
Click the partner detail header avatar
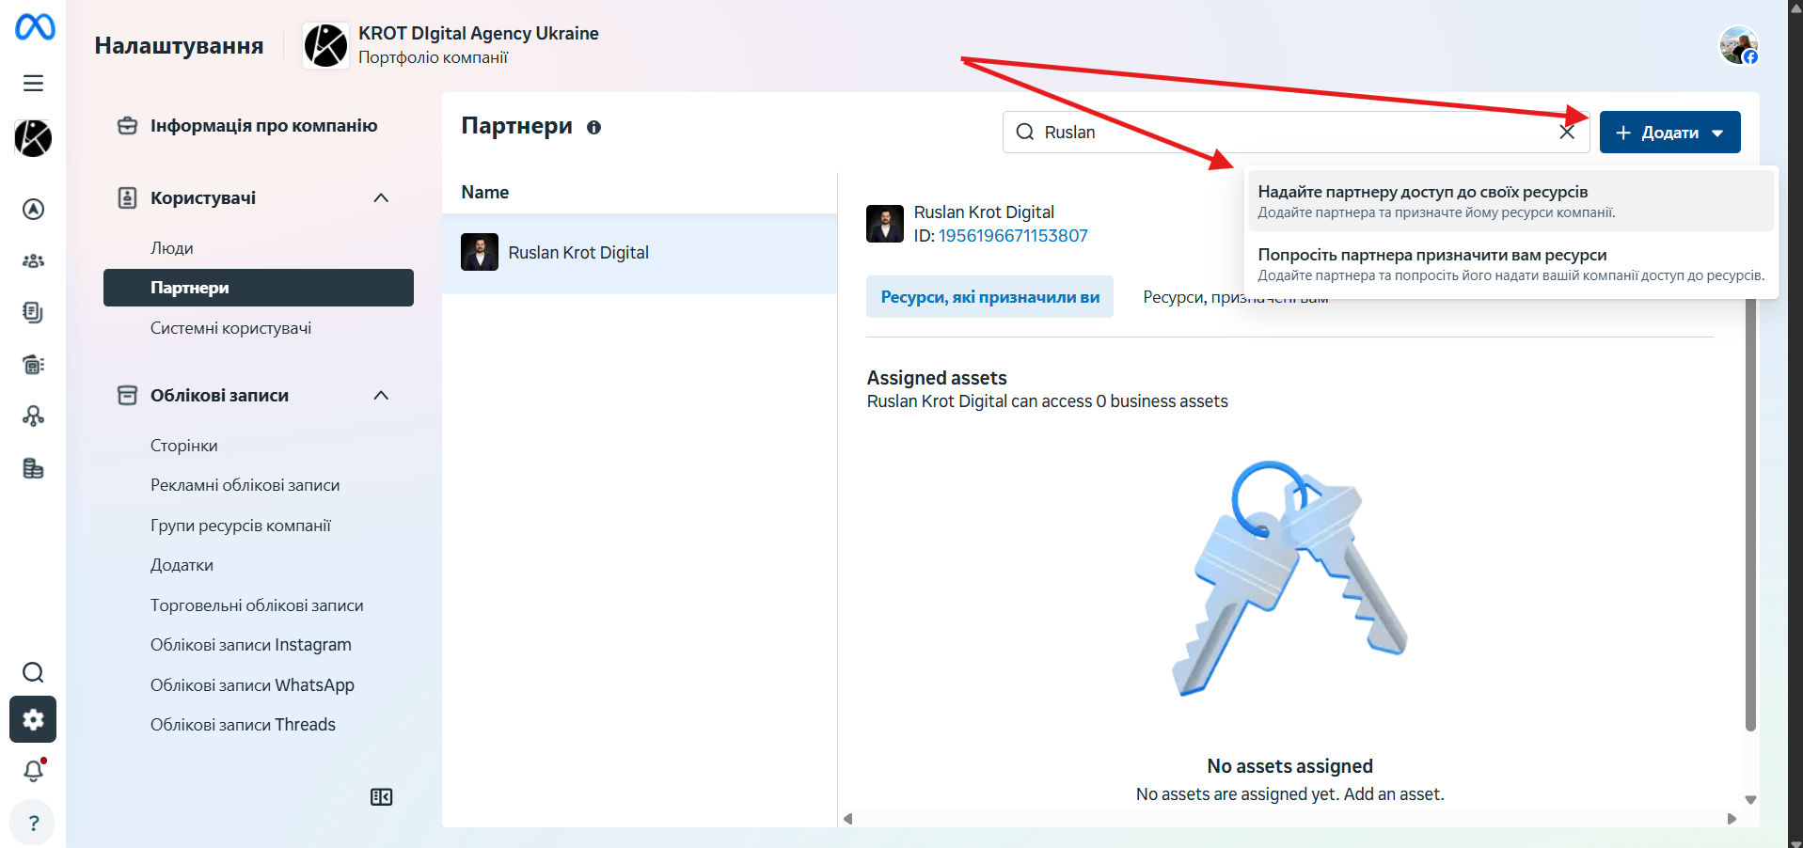coord(885,224)
